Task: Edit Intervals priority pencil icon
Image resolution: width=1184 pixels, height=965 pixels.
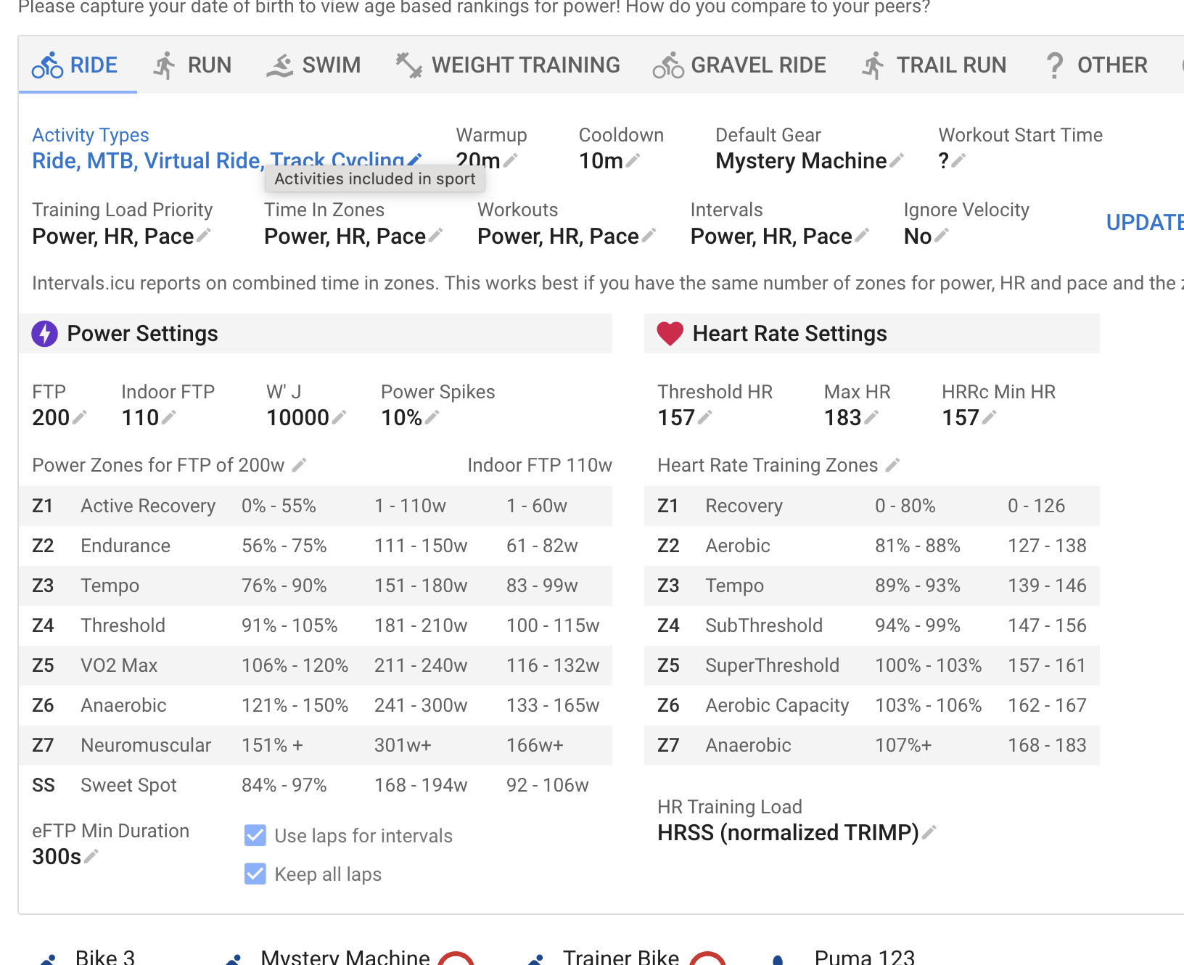Action: pos(862,235)
